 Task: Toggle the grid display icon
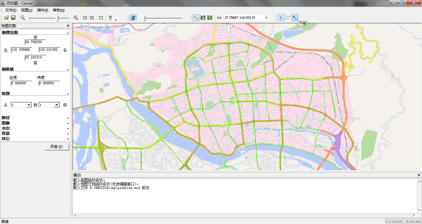pyautogui.click(x=101, y=18)
